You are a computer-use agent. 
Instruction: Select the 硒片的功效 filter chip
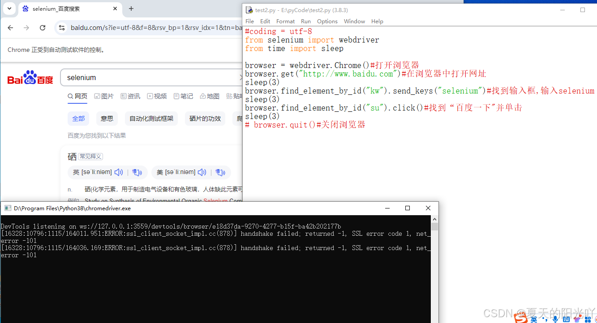coord(205,119)
